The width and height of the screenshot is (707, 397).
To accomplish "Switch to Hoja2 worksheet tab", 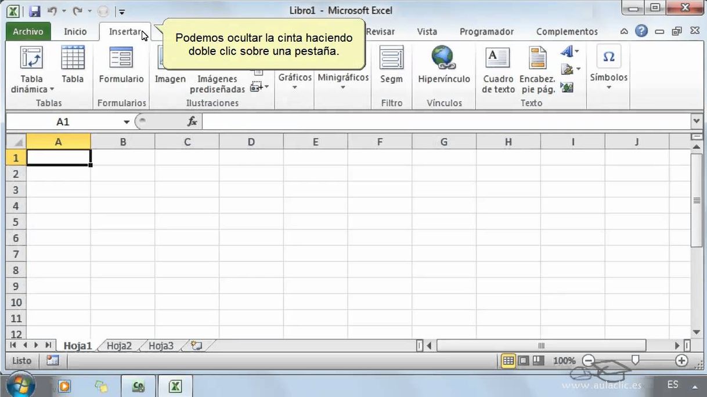I will coord(118,345).
